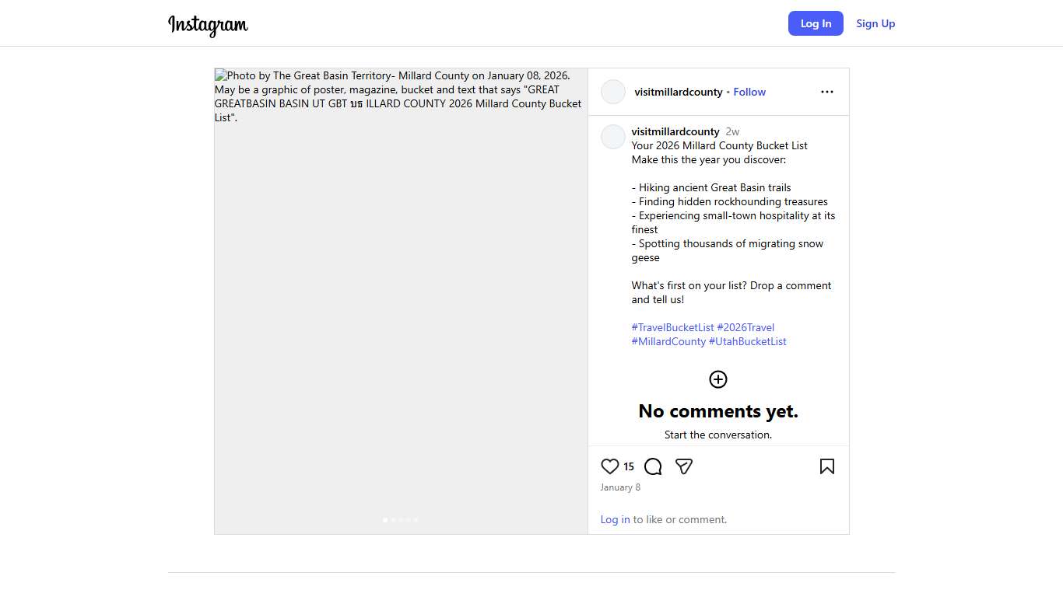Open the visitmillardcounty username in the post header
The height and width of the screenshot is (597, 1063).
click(x=679, y=92)
